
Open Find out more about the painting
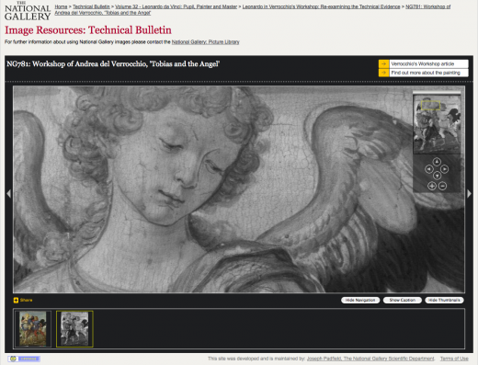tap(426, 73)
